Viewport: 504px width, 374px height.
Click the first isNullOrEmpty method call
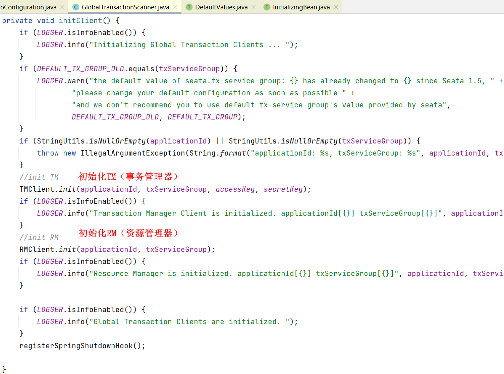118,141
